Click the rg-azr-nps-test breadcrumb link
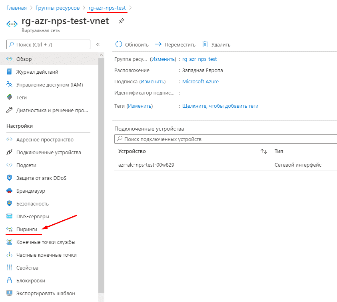Screen dimensions: 337x302 coord(107,8)
